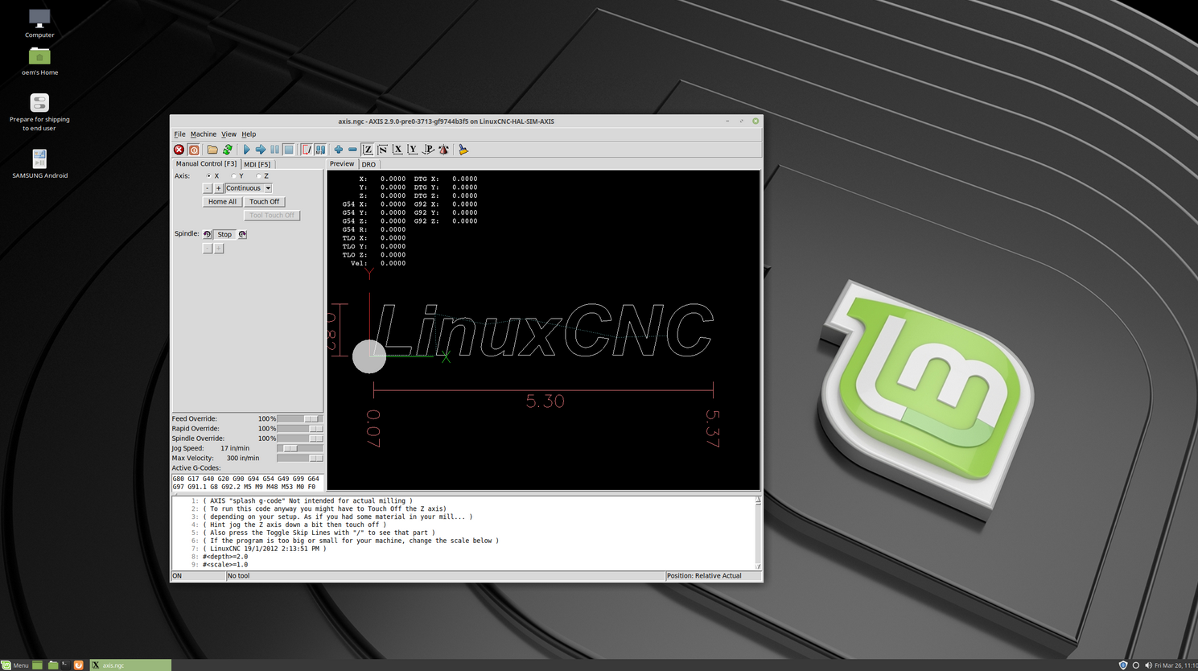Start spindle clockwise icon

point(242,234)
